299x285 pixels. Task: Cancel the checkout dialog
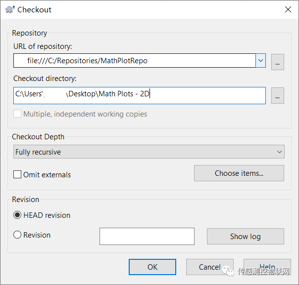pos(209,267)
